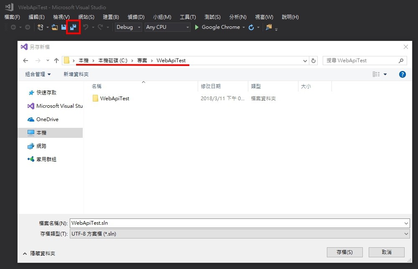418x269 pixels.
Task: Open the 說明(H) menu
Action: tap(290, 17)
